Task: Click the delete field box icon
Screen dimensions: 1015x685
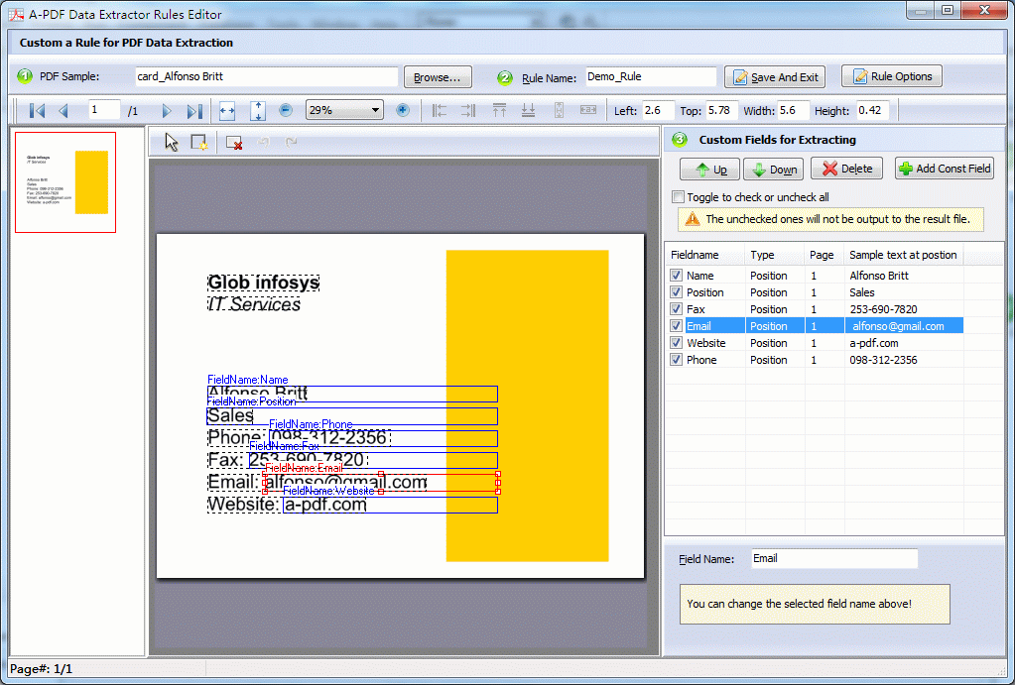Action: click(235, 143)
